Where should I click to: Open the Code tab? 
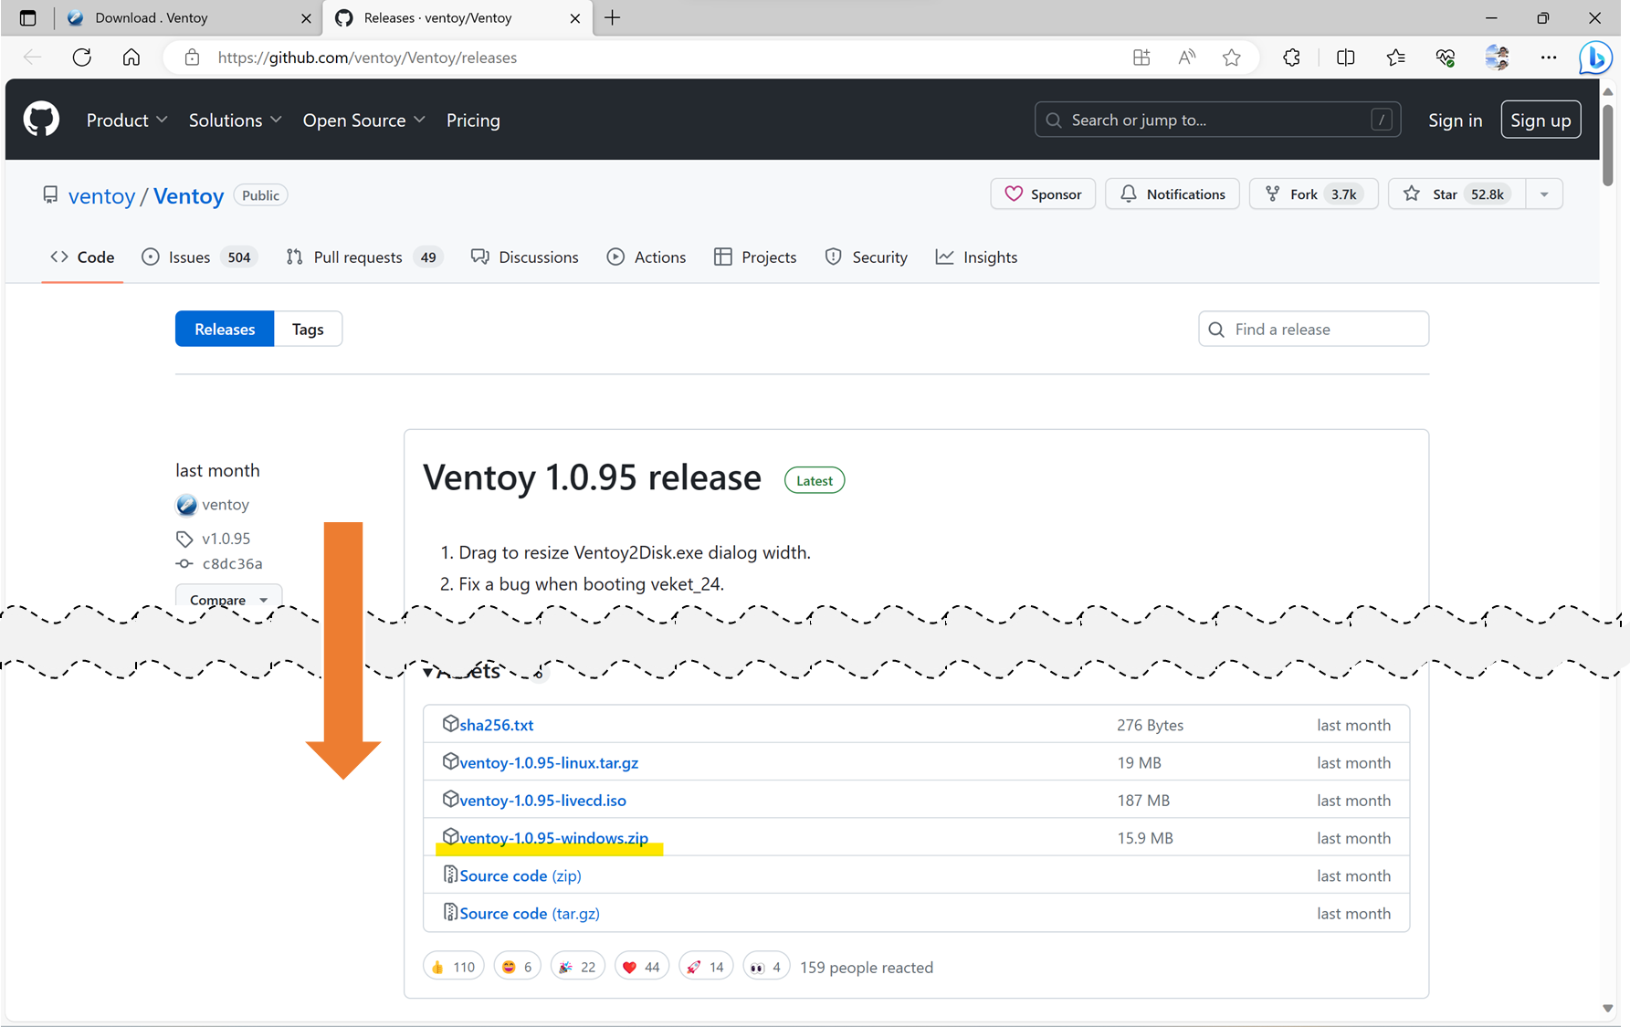coord(82,257)
